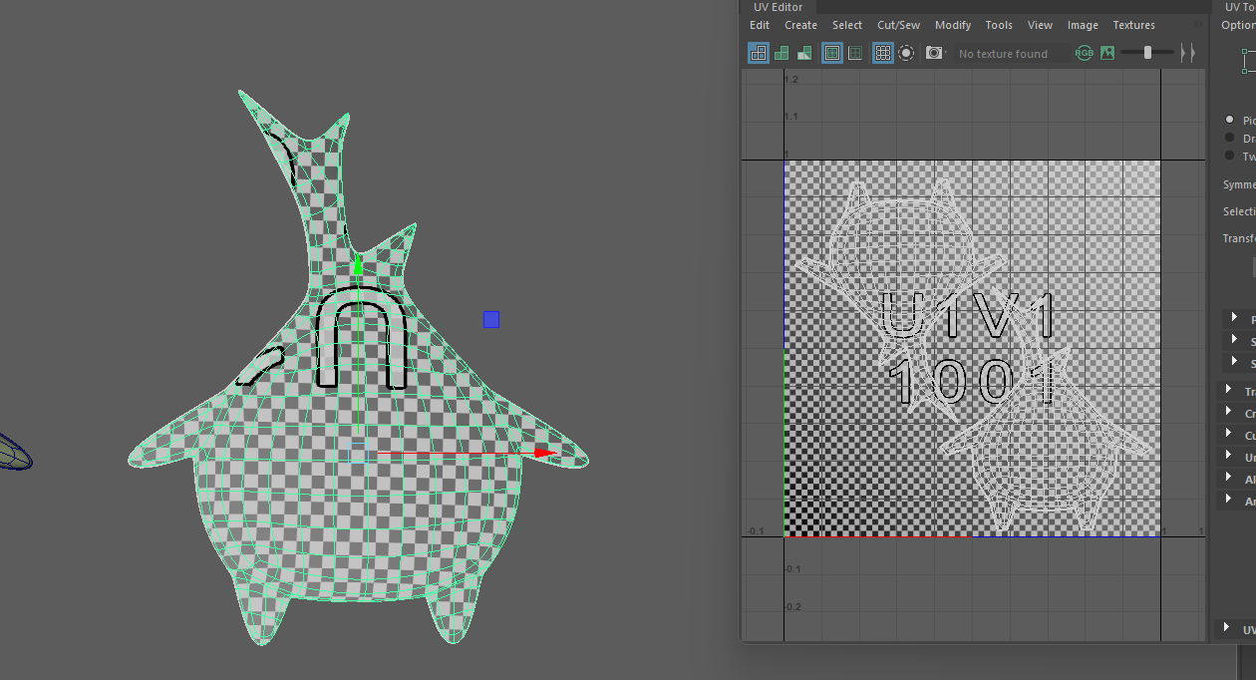Select the Drag radio button in UV Toolkit
The height and width of the screenshot is (680, 1256).
(x=1230, y=139)
